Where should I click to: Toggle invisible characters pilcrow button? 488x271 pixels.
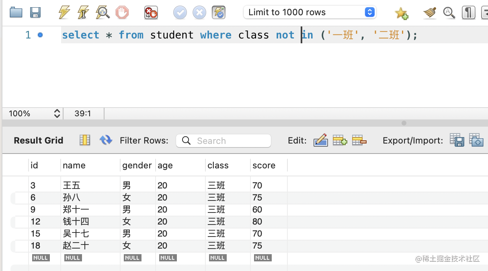[468, 13]
